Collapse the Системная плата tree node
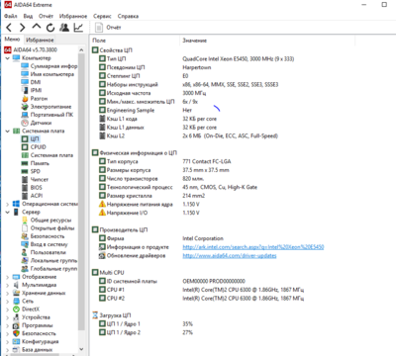Viewport: 396px width, 356px height. [x=8, y=131]
